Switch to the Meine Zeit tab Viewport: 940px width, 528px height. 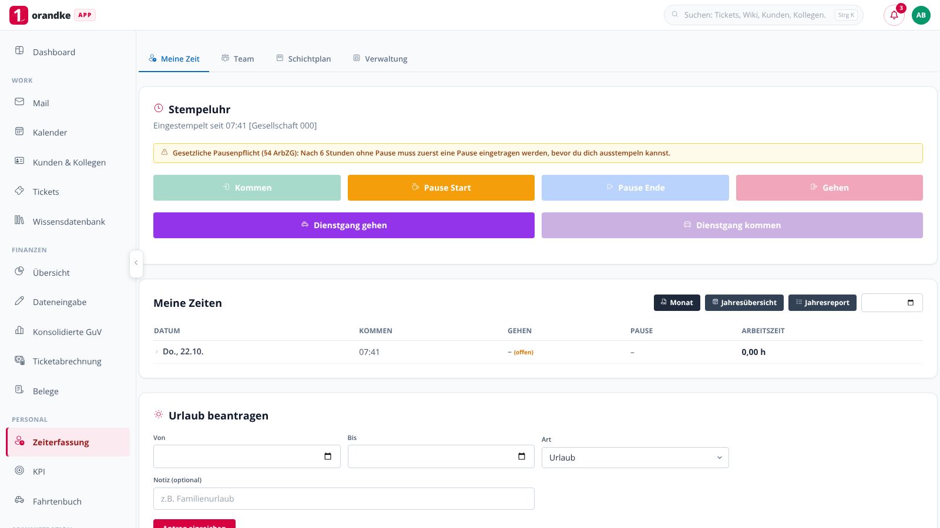coord(174,59)
